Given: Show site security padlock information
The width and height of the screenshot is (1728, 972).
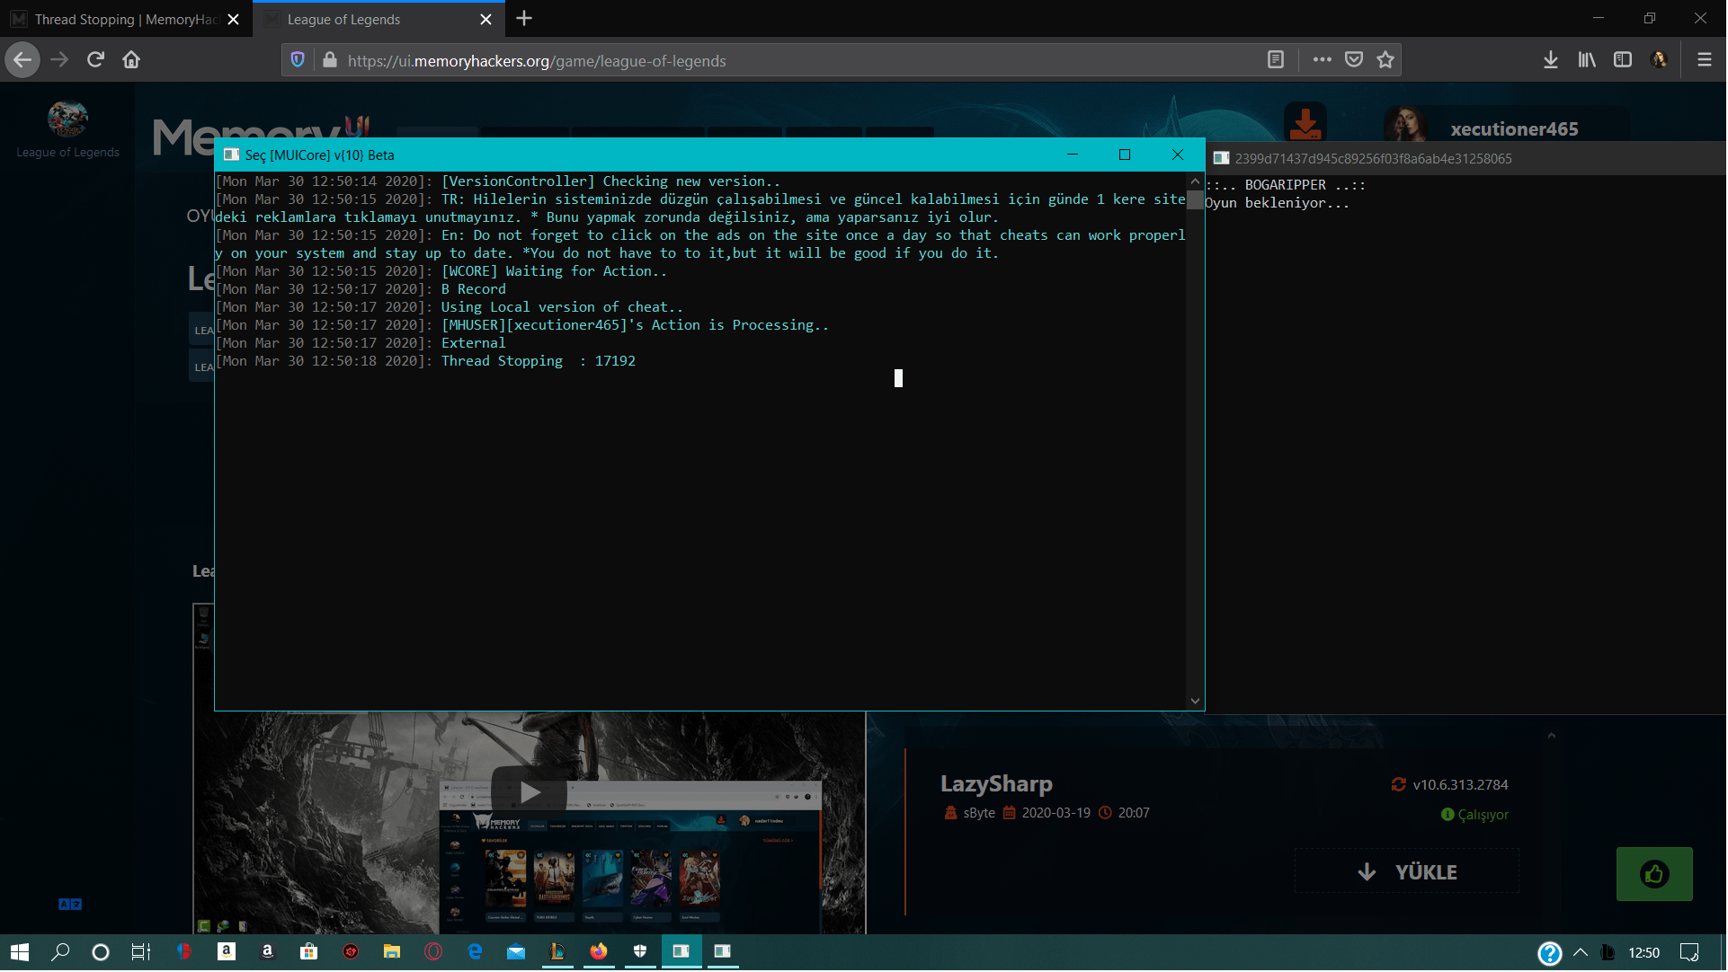Looking at the screenshot, I should pyautogui.click(x=329, y=60).
